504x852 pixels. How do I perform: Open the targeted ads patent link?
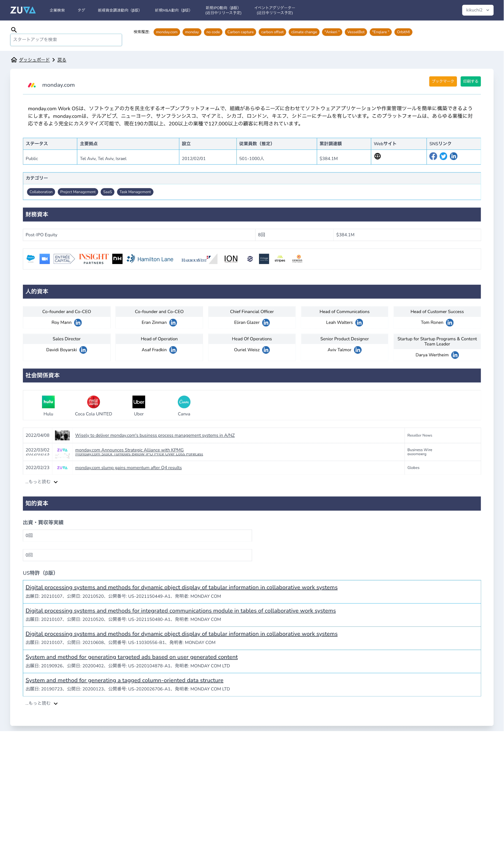pyautogui.click(x=132, y=657)
